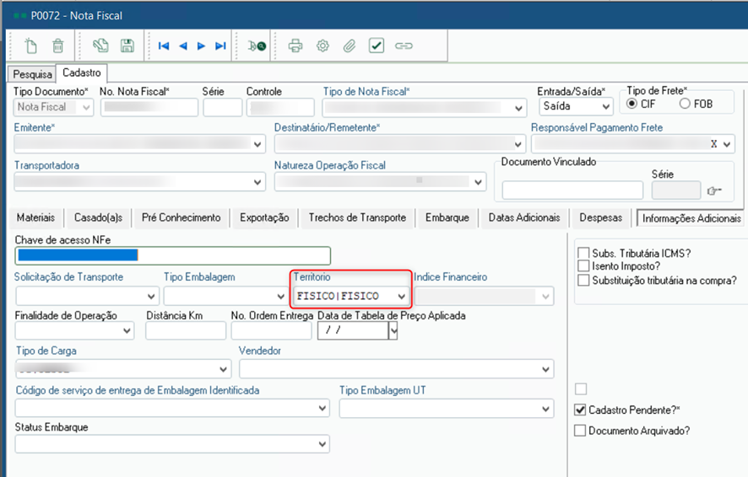
Task: Open Natureza Operação Fiscal dropdown
Action: coord(478,182)
